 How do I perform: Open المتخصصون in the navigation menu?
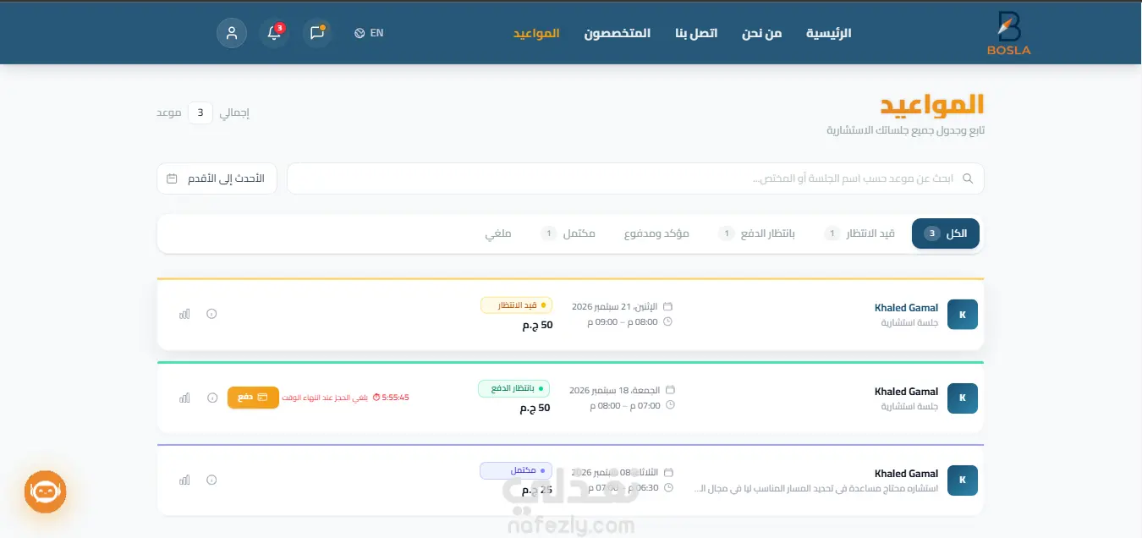[618, 33]
